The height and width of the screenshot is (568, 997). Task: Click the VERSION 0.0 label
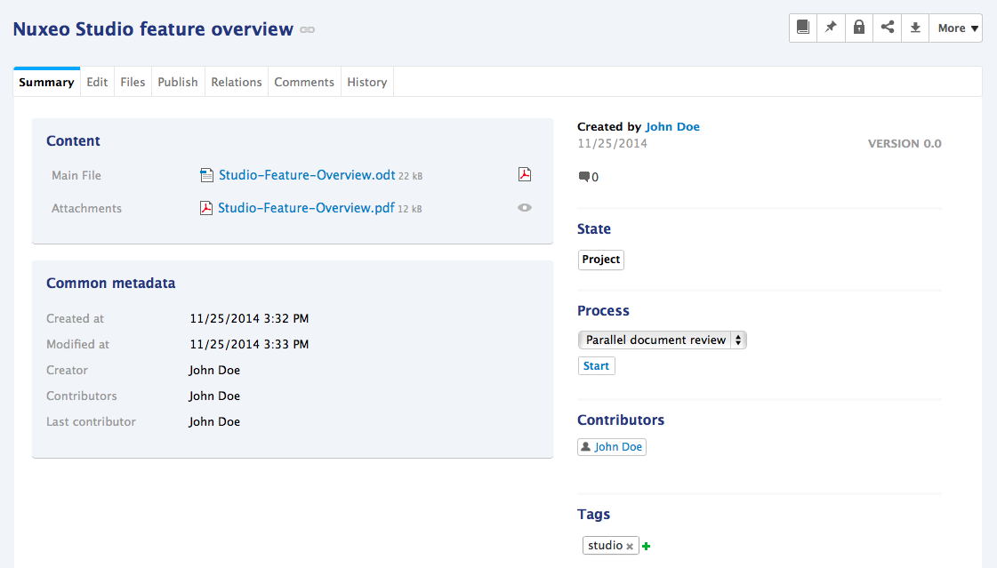[x=905, y=144]
